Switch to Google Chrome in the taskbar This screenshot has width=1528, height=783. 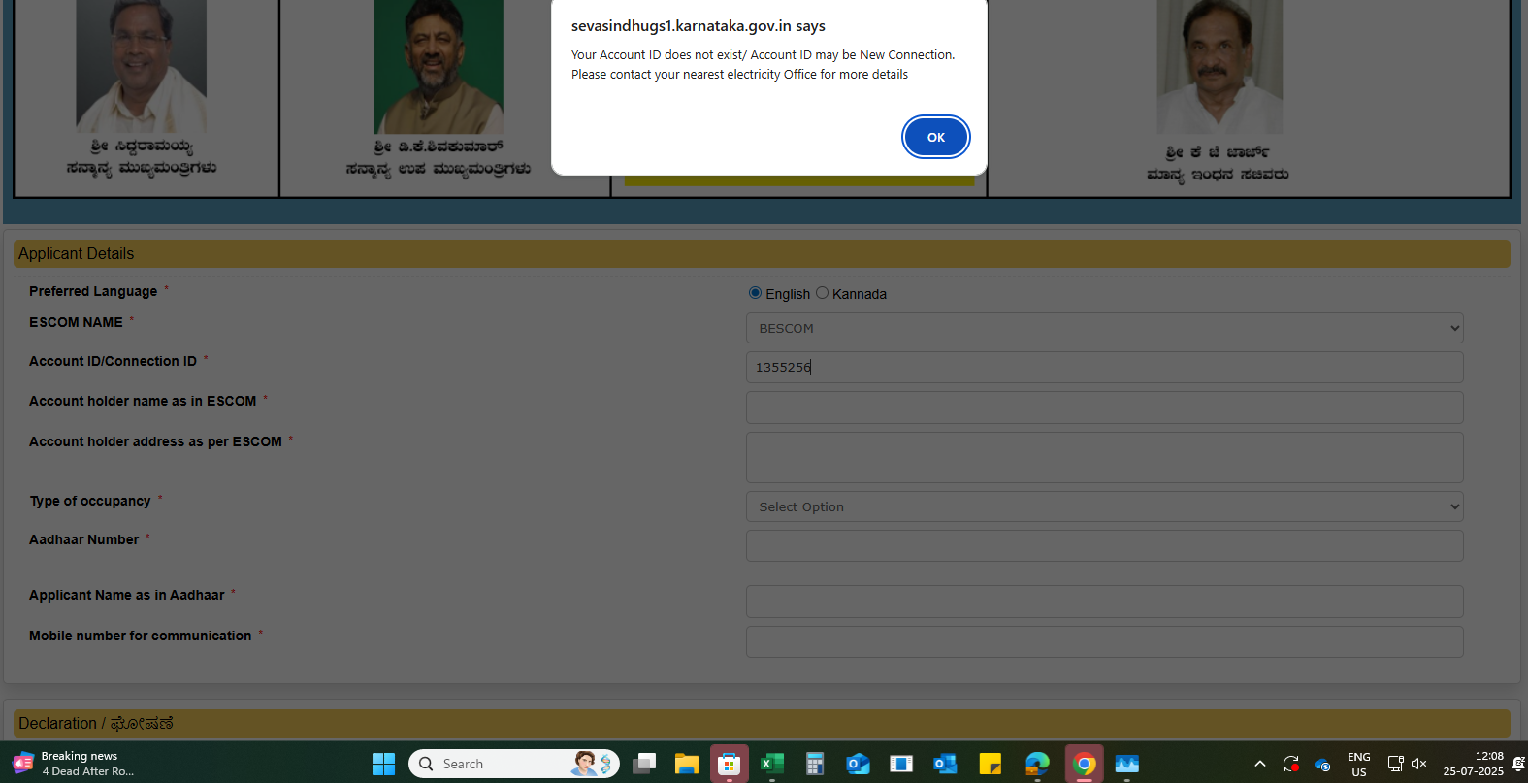(1085, 764)
